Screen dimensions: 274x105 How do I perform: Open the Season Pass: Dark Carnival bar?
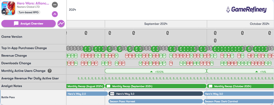pyautogui.click(x=239, y=101)
